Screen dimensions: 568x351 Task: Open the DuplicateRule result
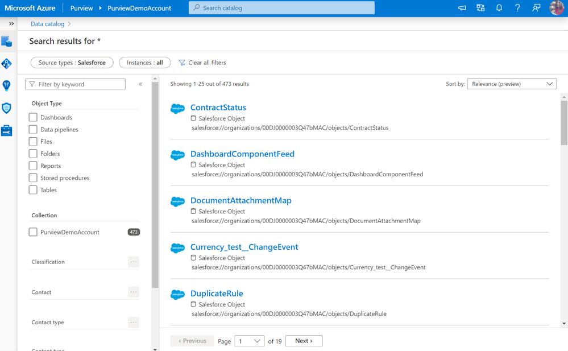pyautogui.click(x=217, y=294)
